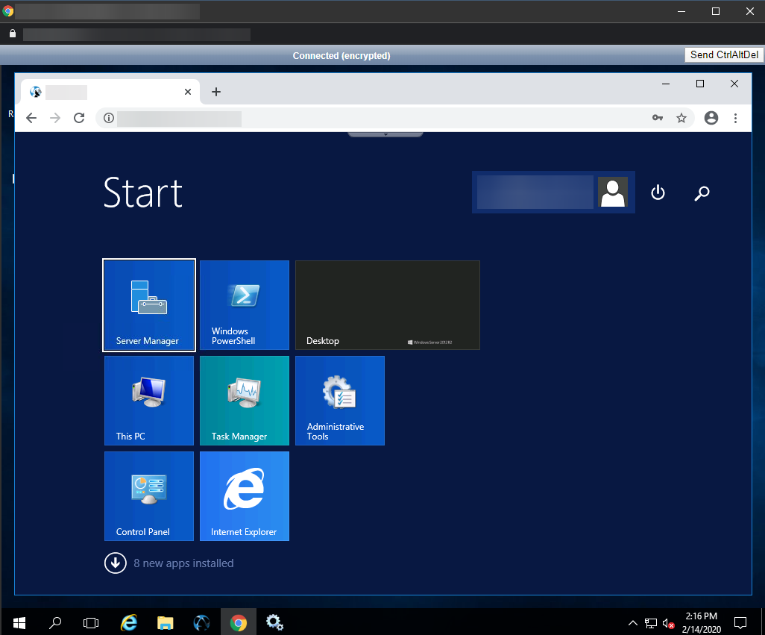Open the globe app on taskbar
765x635 pixels.
[x=201, y=622]
